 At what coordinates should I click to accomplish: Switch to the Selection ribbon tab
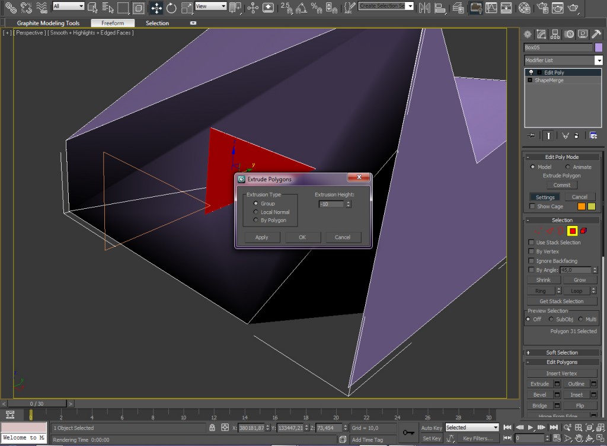(157, 23)
